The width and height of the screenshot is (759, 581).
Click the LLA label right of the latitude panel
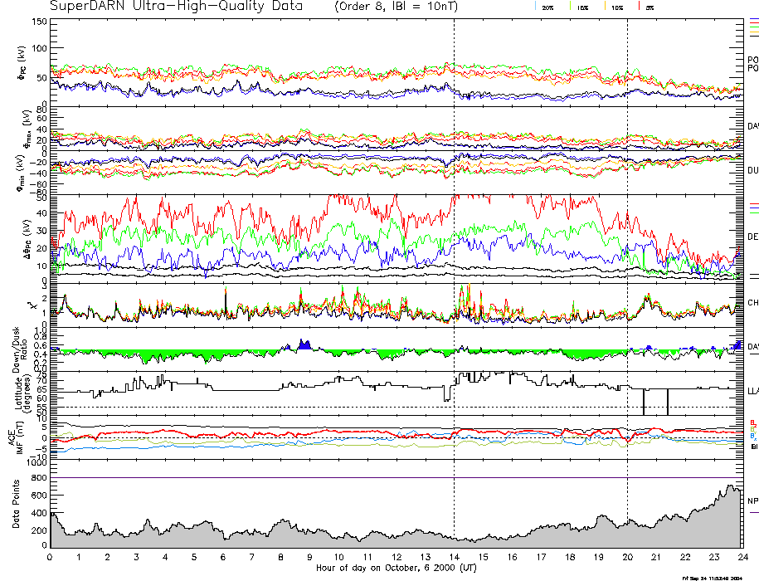click(x=752, y=390)
